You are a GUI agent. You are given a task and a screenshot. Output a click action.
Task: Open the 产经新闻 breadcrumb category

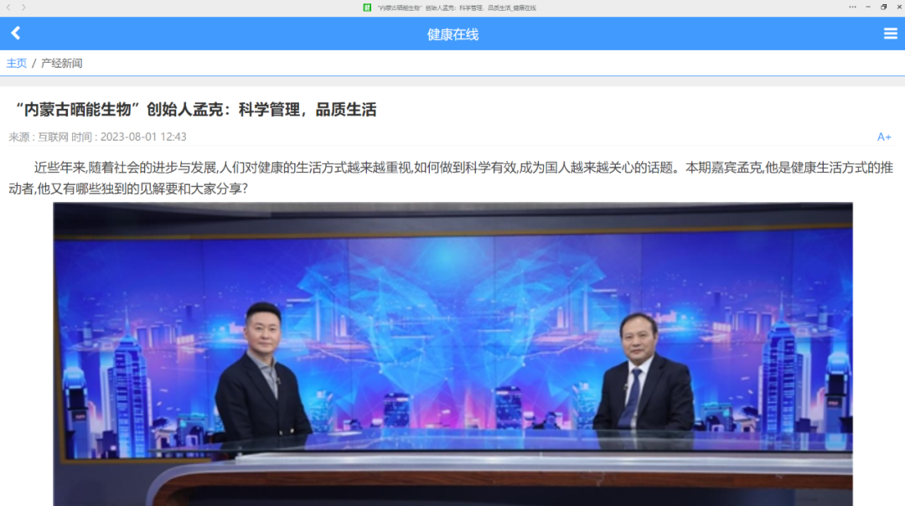pos(62,63)
